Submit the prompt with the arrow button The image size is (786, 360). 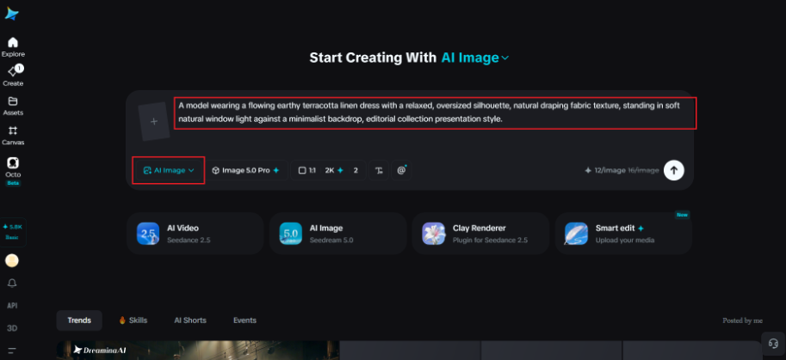click(x=674, y=170)
